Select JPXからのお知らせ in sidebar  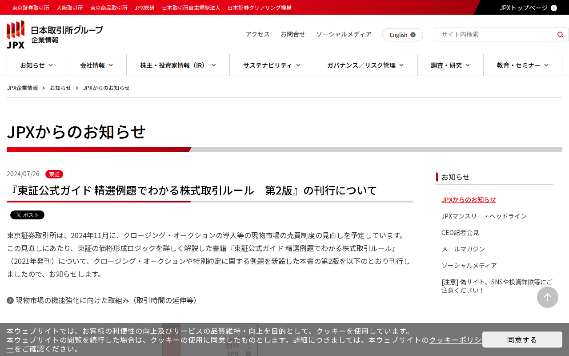coord(469,200)
